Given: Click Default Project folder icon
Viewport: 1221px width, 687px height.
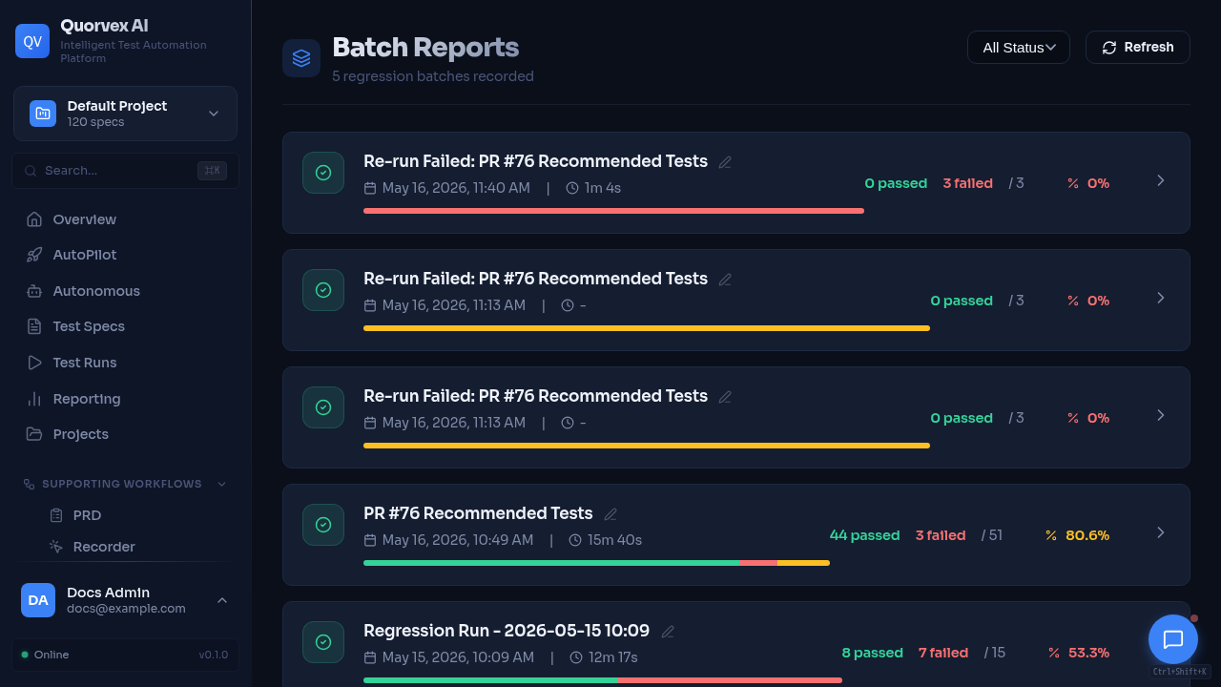Looking at the screenshot, I should tap(43, 114).
